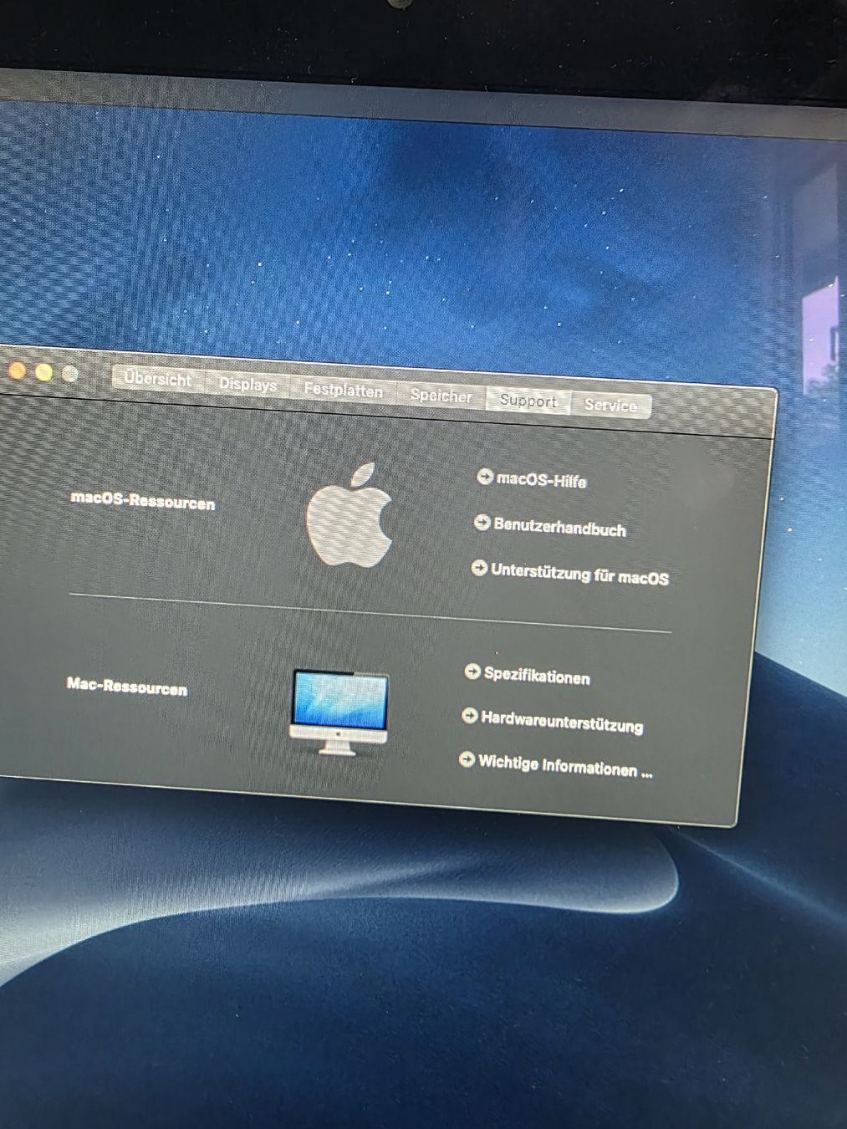Open Wichtige Informationen link

click(565, 767)
